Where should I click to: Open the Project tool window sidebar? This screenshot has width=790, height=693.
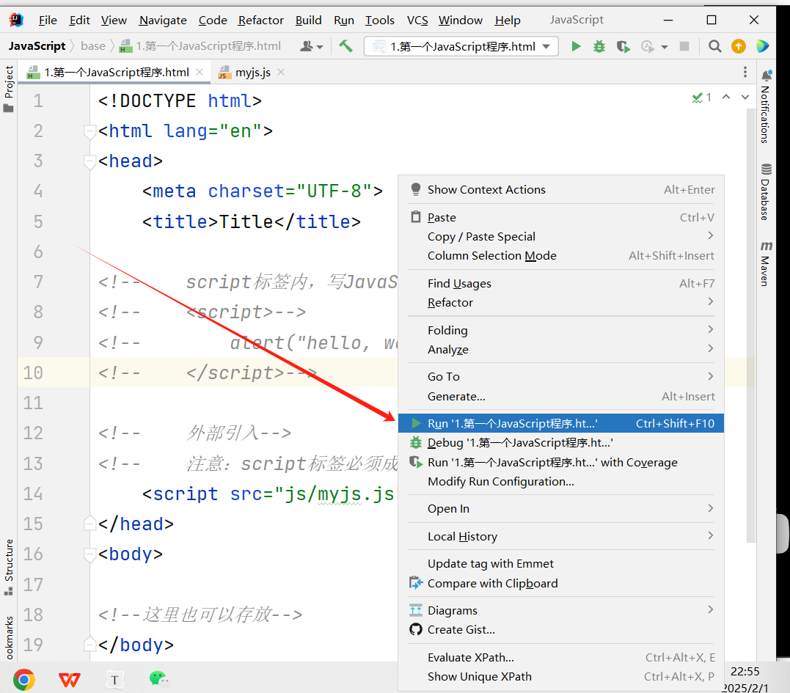[x=9, y=89]
